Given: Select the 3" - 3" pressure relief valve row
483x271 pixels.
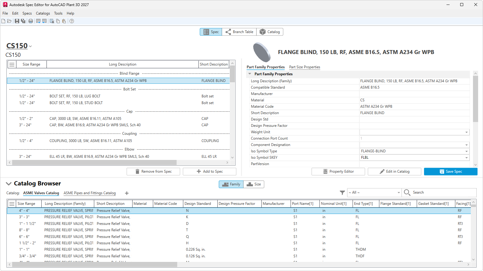Looking at the screenshot, I should pos(239,217).
